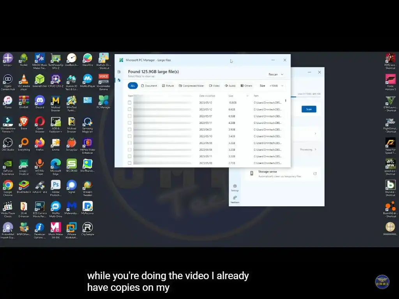This screenshot has width=399, height=299.
Task: Click the RDR2.exe shortcut icon
Action: [x=390, y=61]
